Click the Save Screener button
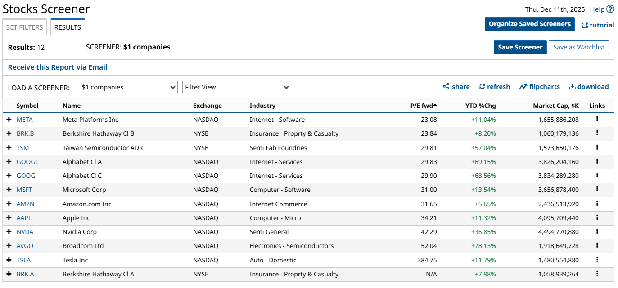The image size is (618, 288). (520, 47)
